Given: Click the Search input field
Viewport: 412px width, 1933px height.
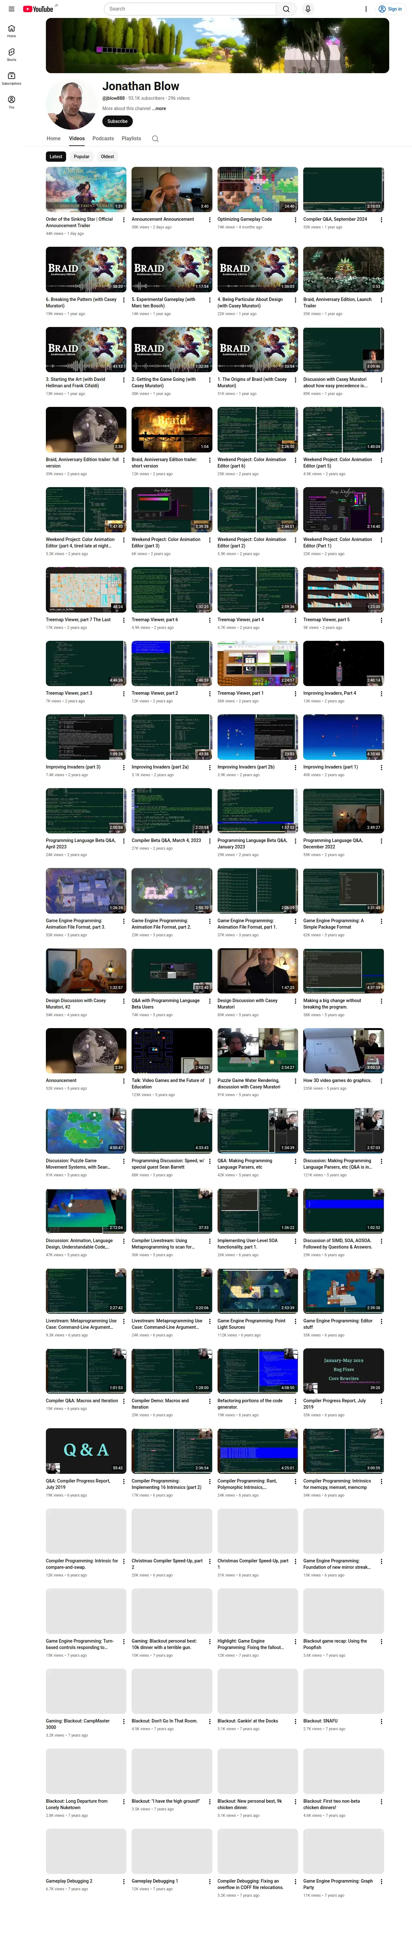Looking at the screenshot, I should click(191, 9).
